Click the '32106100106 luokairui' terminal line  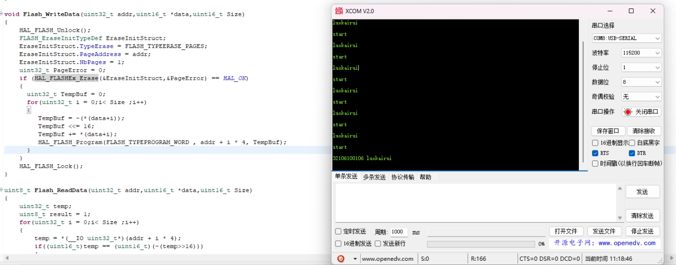[362, 158]
